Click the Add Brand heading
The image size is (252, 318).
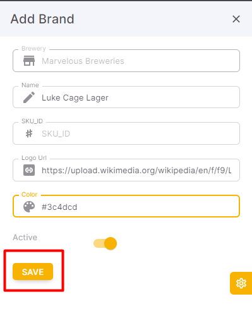42,19
